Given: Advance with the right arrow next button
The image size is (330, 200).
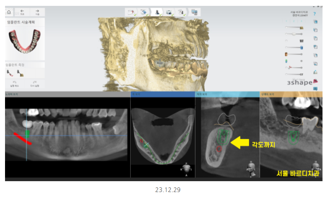Looking at the screenshot, I should point(37,12).
